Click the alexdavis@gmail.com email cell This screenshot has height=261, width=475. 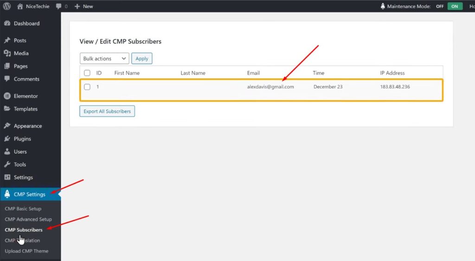coord(270,87)
